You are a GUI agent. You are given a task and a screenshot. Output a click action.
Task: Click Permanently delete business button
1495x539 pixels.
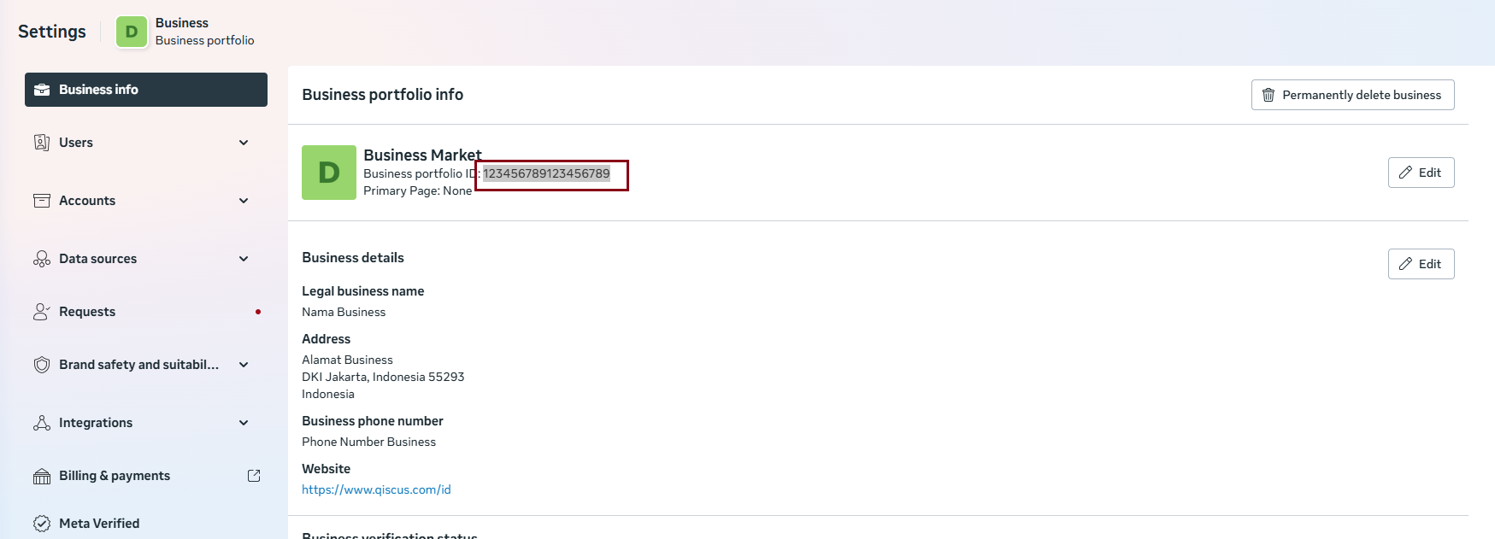click(x=1352, y=95)
